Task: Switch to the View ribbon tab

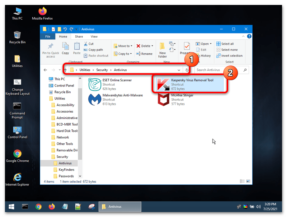Action: tap(94, 37)
